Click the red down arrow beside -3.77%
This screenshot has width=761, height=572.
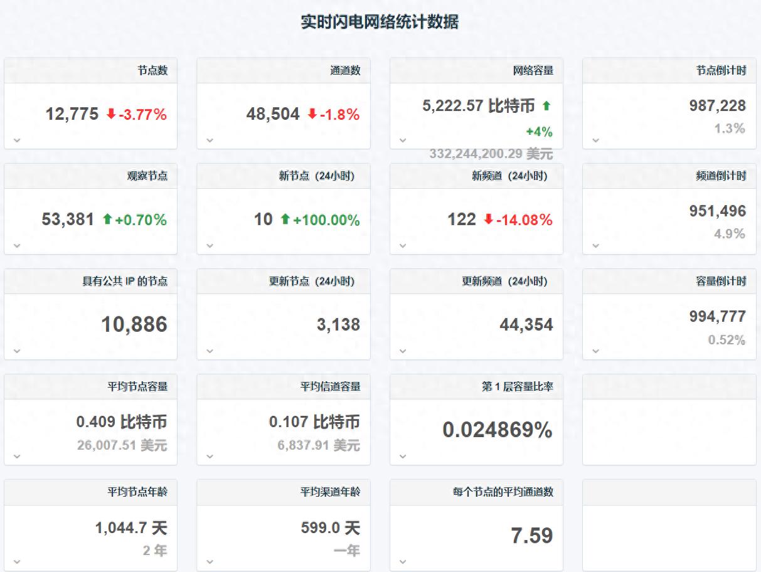[111, 114]
